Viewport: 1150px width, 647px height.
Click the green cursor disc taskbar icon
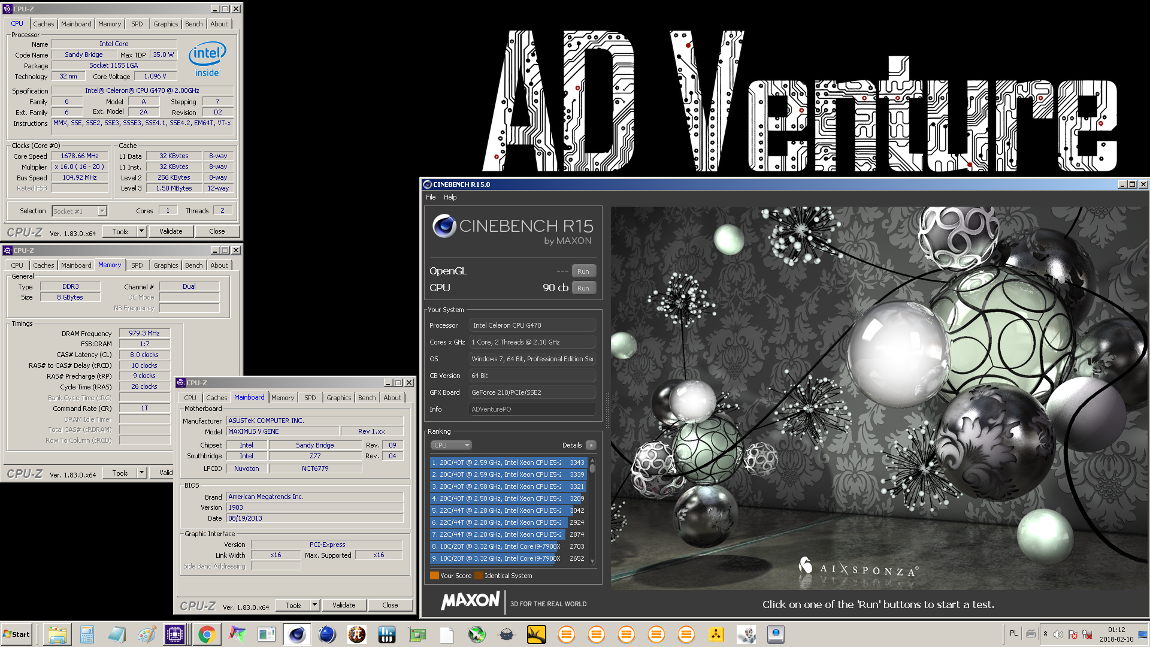[477, 634]
